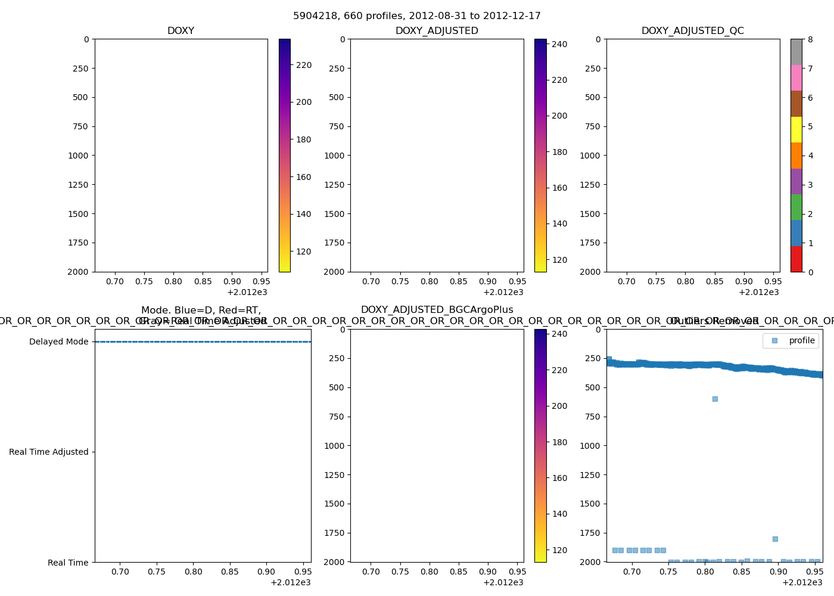This screenshot has height=596, width=834.
Task: Click the brown QC colorbar segment labeled 6
Action: [796, 104]
